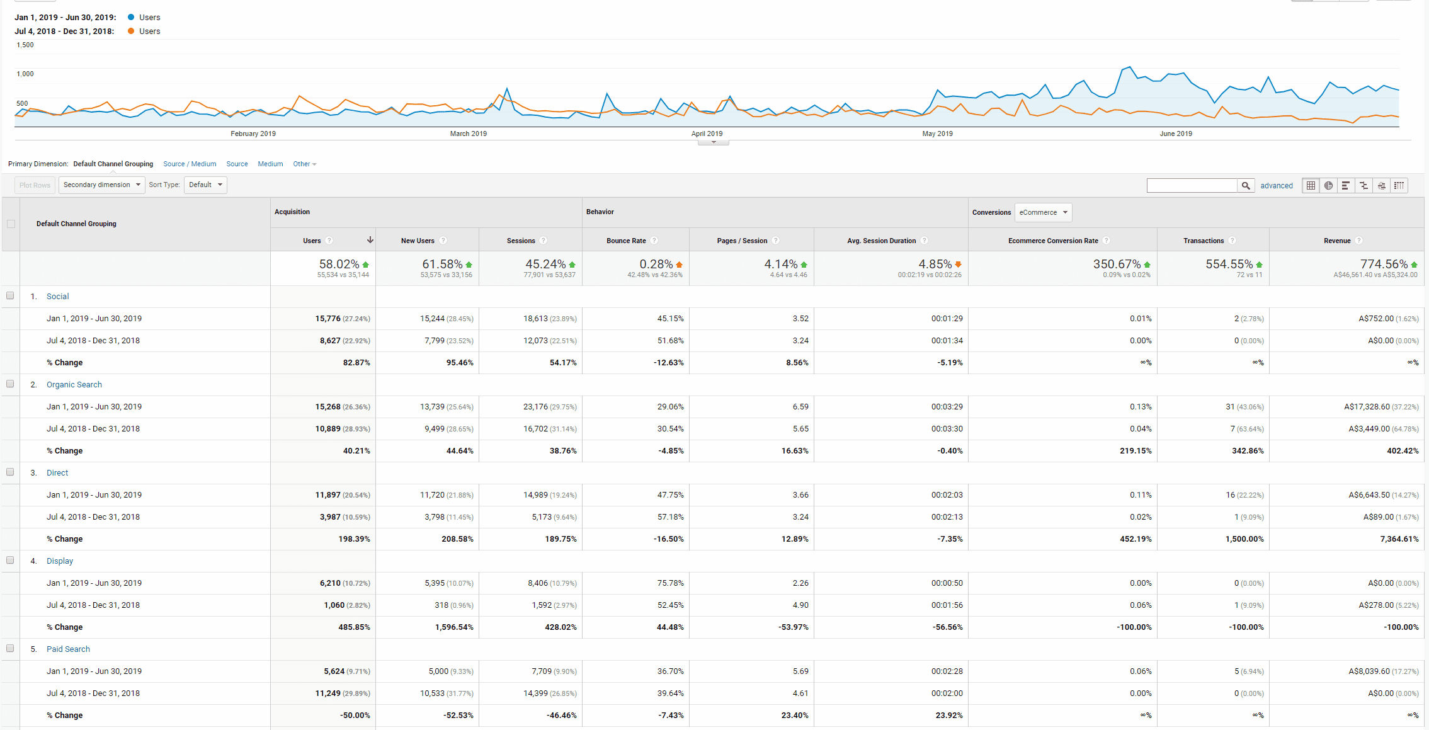Open the eCommerce conversions dropdown
The image size is (1429, 730).
[1043, 212]
